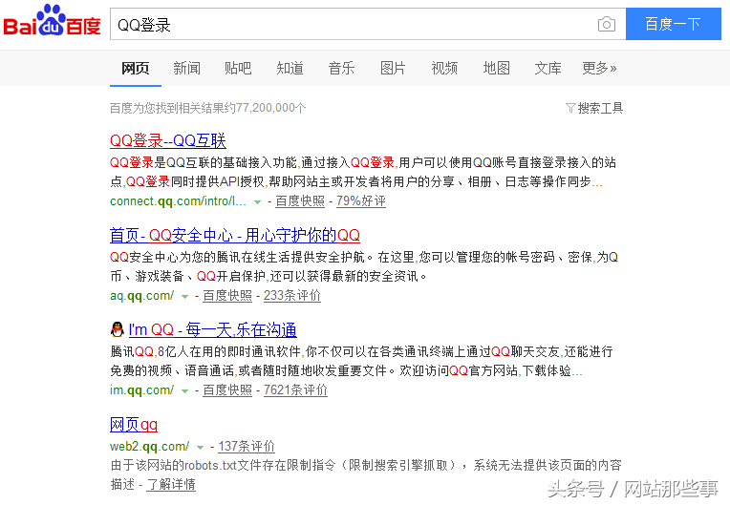Expand dropdown arrow beside connect.qq.com URL

pyautogui.click(x=258, y=202)
